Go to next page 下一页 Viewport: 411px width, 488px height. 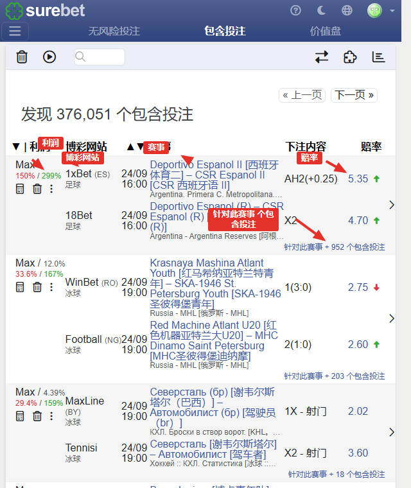tap(354, 95)
